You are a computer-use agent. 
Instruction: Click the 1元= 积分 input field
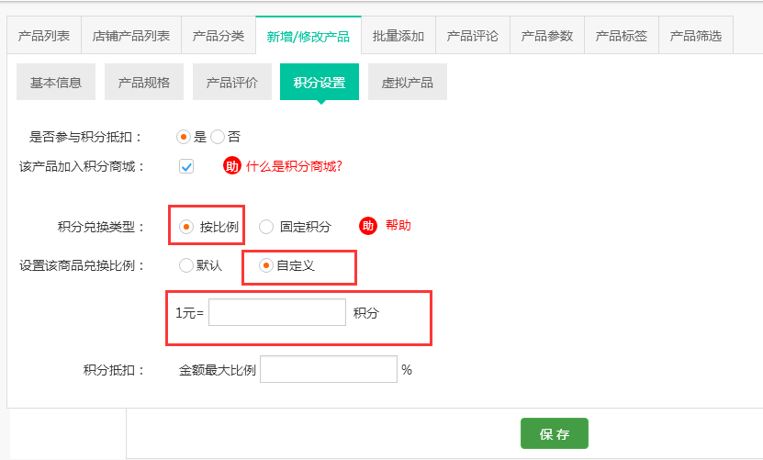277,313
